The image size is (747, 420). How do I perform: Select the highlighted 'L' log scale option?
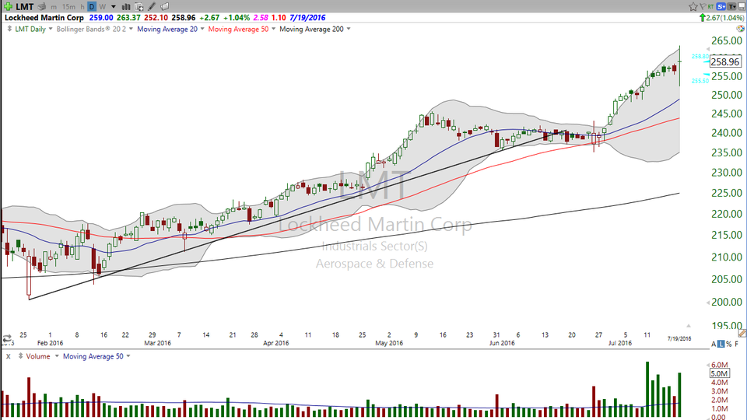tap(721, 344)
